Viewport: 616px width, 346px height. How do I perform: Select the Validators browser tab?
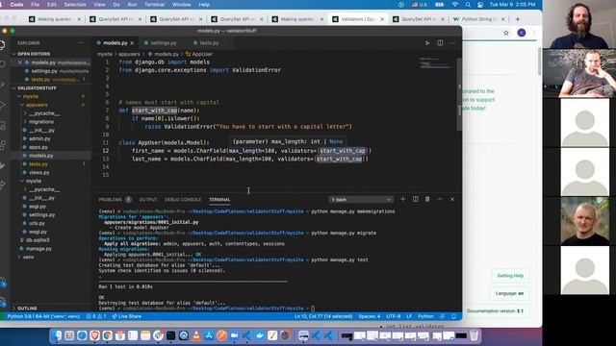[x=357, y=19]
